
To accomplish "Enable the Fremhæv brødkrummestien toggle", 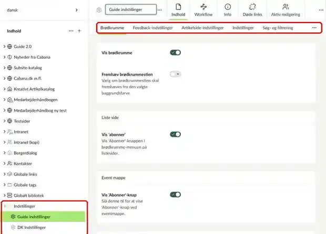I will pos(175,74).
